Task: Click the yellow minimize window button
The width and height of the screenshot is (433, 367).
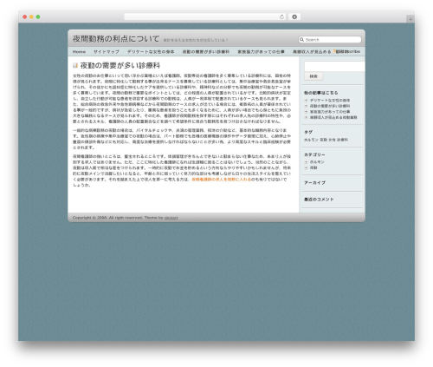Action: tap(31, 16)
